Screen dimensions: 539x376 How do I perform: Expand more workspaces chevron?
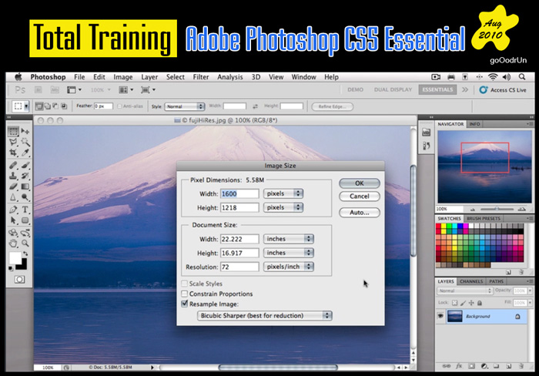pos(465,90)
